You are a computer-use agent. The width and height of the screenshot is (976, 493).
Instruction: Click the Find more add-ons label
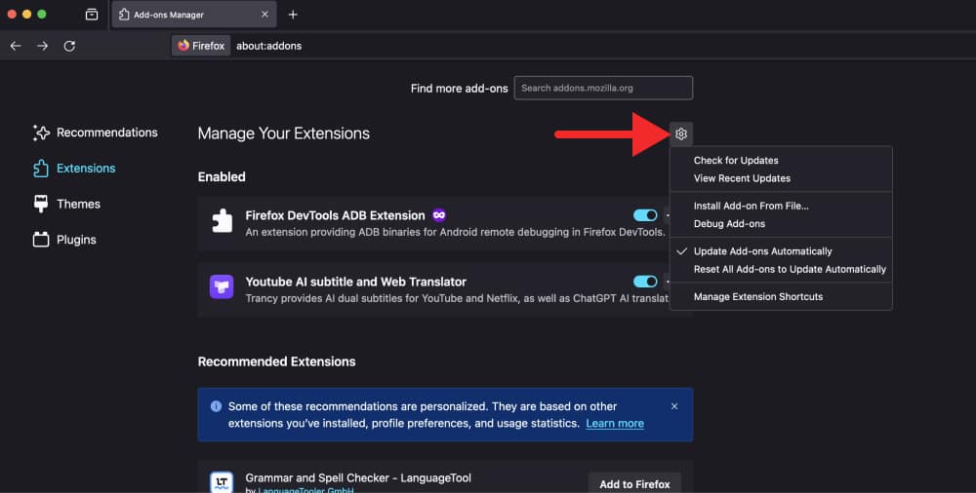pyautogui.click(x=459, y=89)
